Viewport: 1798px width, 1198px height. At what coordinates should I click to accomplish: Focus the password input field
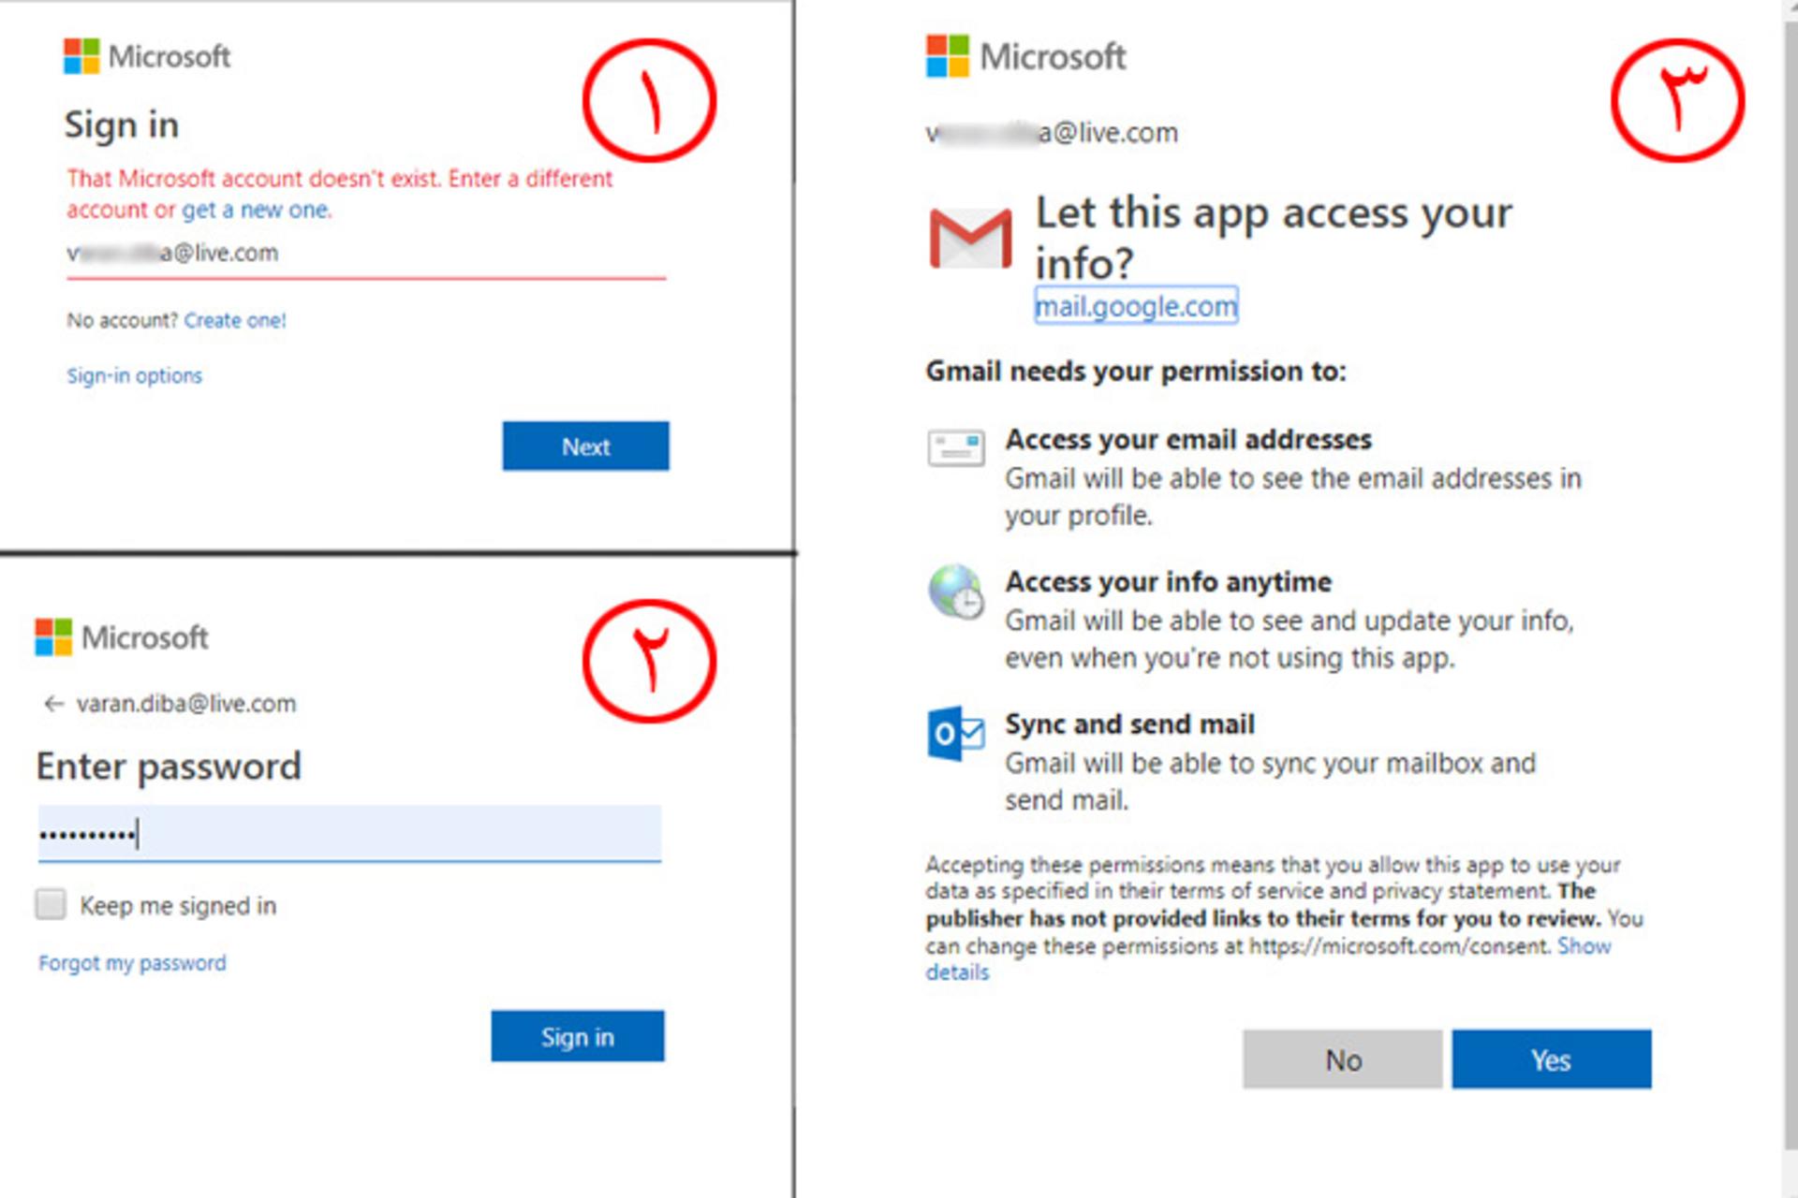coord(349,833)
